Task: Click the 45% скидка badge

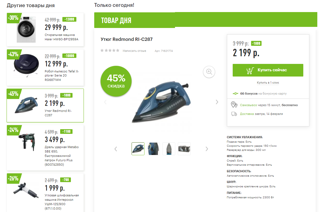Action: click(116, 81)
